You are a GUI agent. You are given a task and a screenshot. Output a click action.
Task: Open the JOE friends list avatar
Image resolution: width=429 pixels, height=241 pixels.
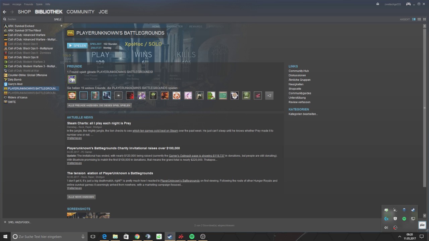(x=422, y=225)
